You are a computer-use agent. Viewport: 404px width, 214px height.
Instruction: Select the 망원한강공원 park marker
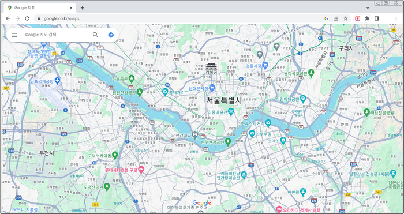pos(140,92)
